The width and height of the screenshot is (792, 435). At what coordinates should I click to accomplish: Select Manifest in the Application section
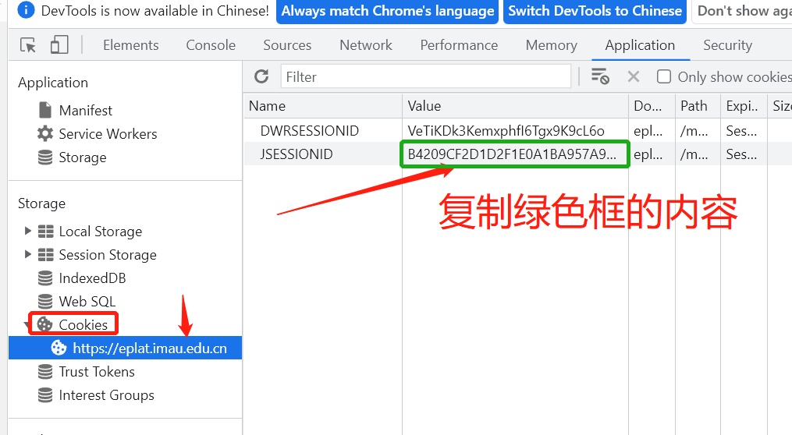(86, 110)
